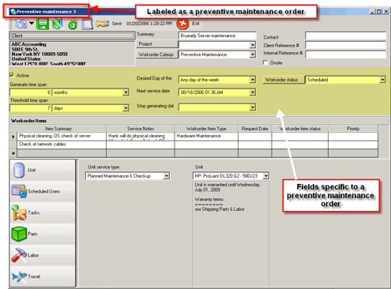Click the red Exit icon
This screenshot has height=289, width=391.
tap(182, 24)
